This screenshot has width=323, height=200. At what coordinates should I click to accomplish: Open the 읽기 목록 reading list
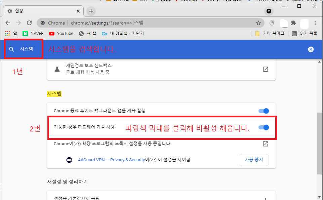pos(305,33)
